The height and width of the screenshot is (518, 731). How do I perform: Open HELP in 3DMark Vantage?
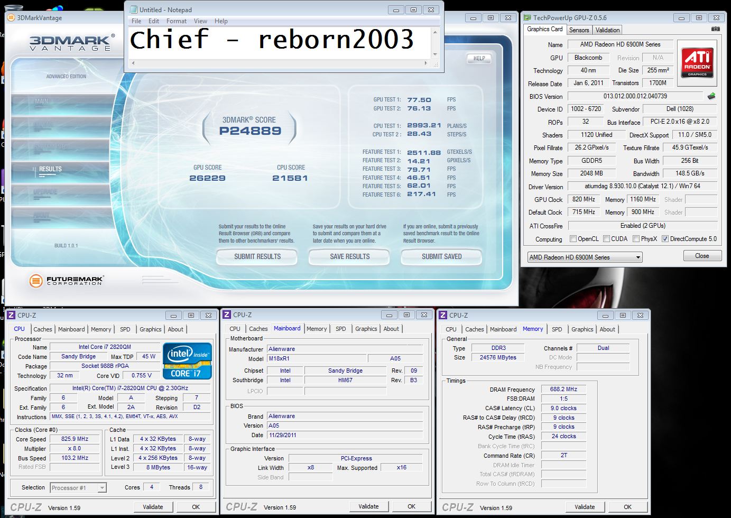(479, 59)
